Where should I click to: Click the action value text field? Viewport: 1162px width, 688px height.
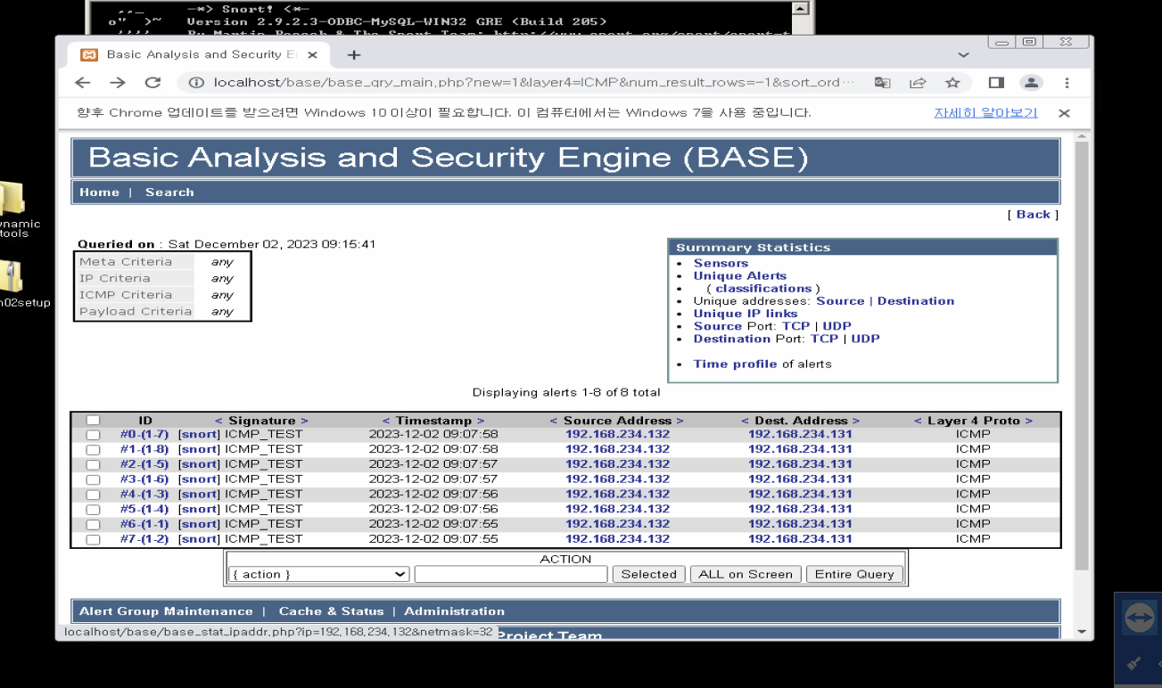tap(511, 575)
